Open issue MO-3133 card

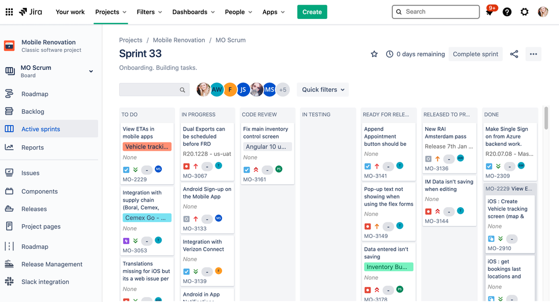pyautogui.click(x=207, y=208)
